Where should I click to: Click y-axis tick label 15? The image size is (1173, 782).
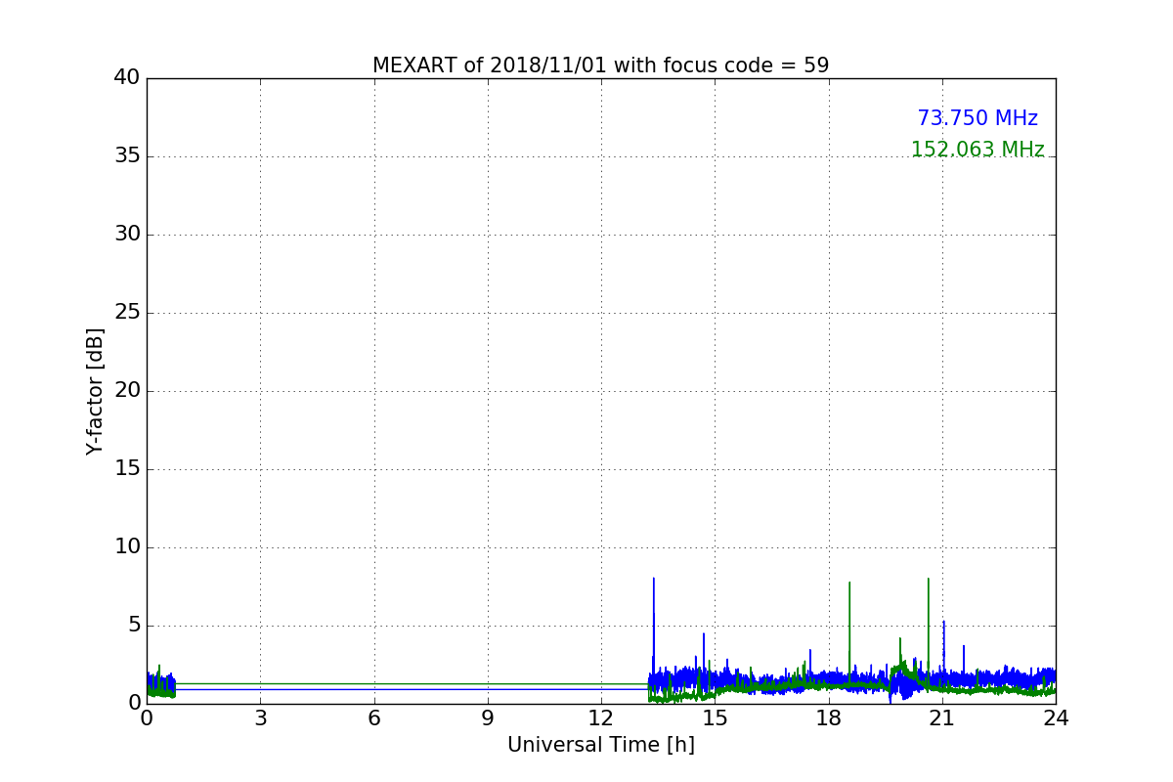tap(127, 469)
